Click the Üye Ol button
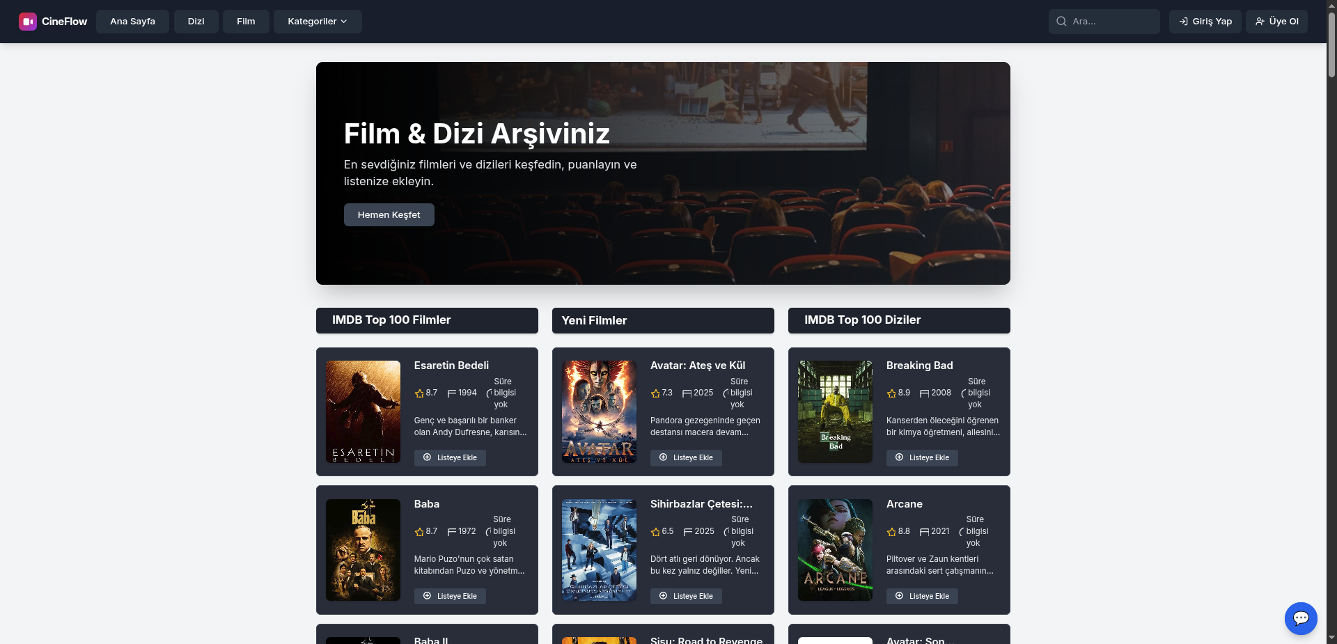Viewport: 1337px width, 644px height. click(1276, 22)
